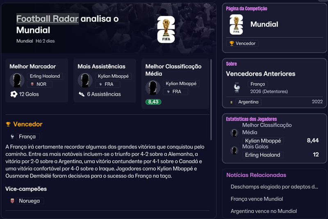Click the FIFA World Cup 26 logo in article header
This screenshot has height=219, width=328.
tap(166, 30)
